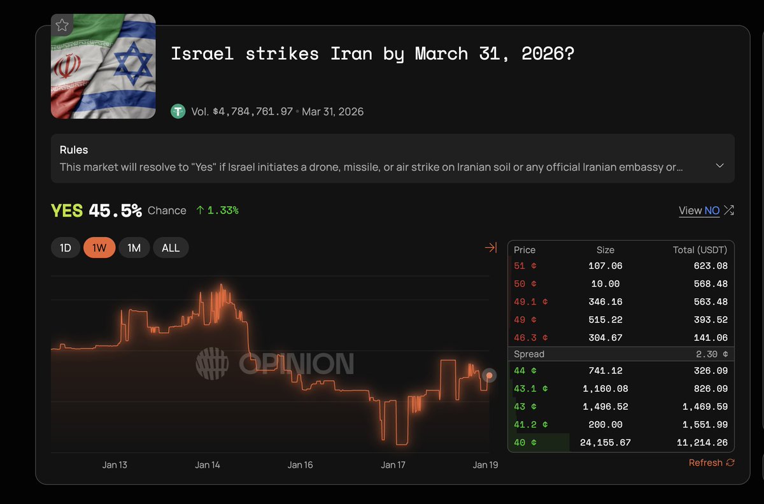
Task: Click the 46.3 ¢ ask price
Action: click(x=531, y=338)
